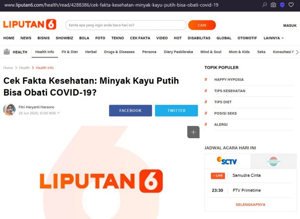Image resolution: width=300 pixels, height=219 pixels.
Task: Click the Health section building icon
Action: tap(7, 52)
